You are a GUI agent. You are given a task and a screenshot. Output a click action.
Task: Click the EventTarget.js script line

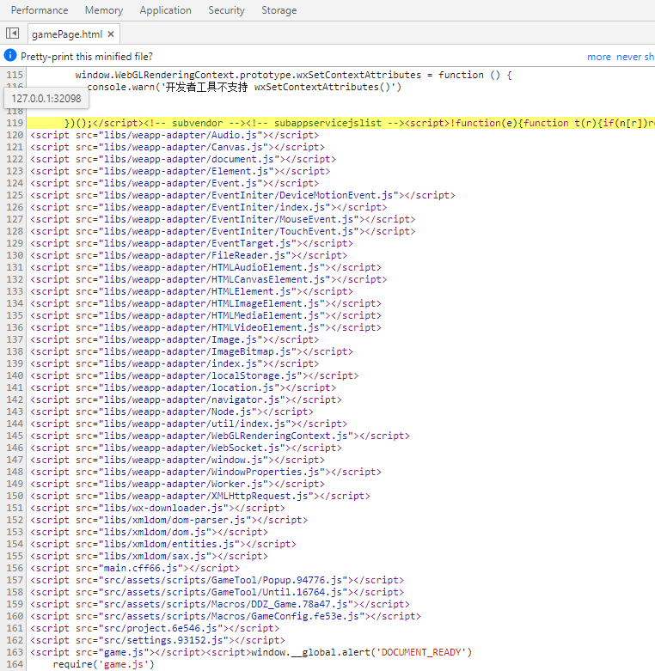coord(192,243)
